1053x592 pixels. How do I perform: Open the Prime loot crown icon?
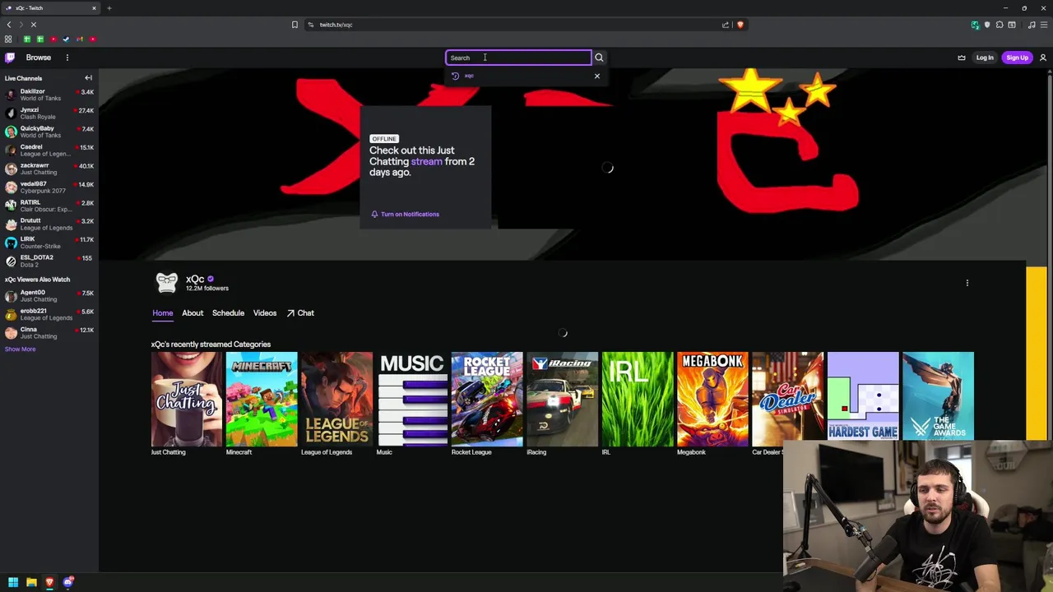tap(962, 58)
